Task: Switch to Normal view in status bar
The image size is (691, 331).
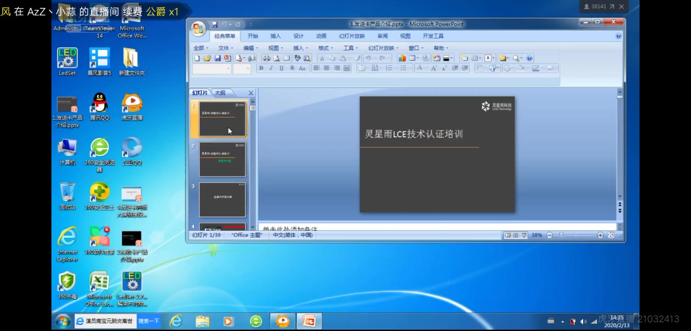Action: click(508, 235)
